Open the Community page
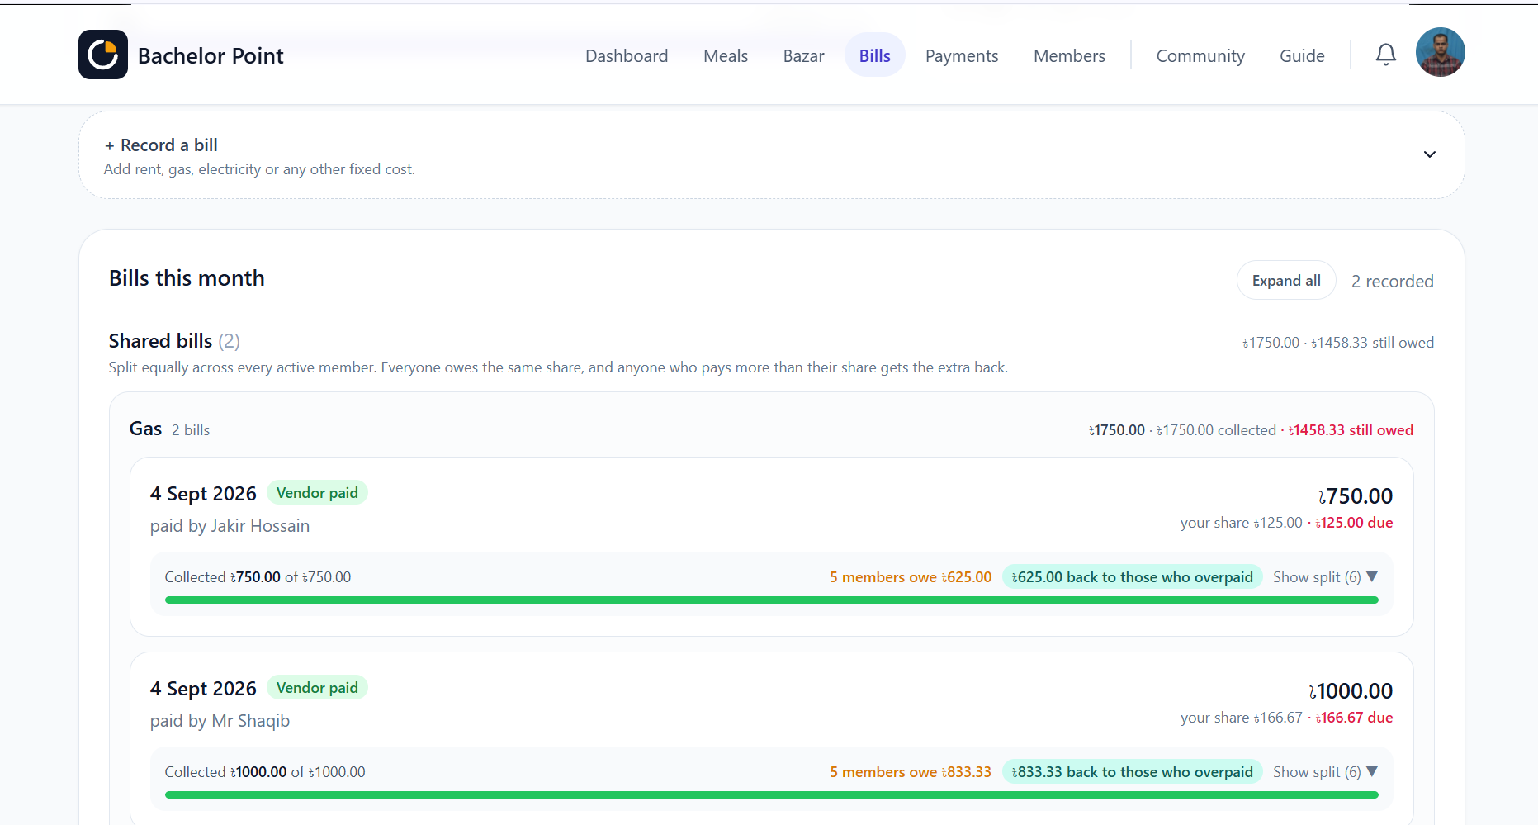The image size is (1538, 825). click(1200, 55)
